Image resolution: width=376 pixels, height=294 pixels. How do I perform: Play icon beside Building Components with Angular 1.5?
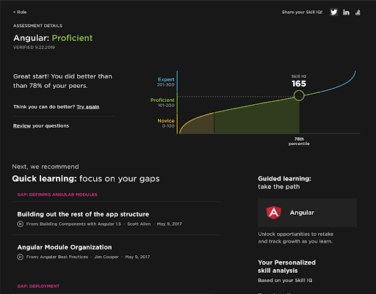(x=21, y=224)
